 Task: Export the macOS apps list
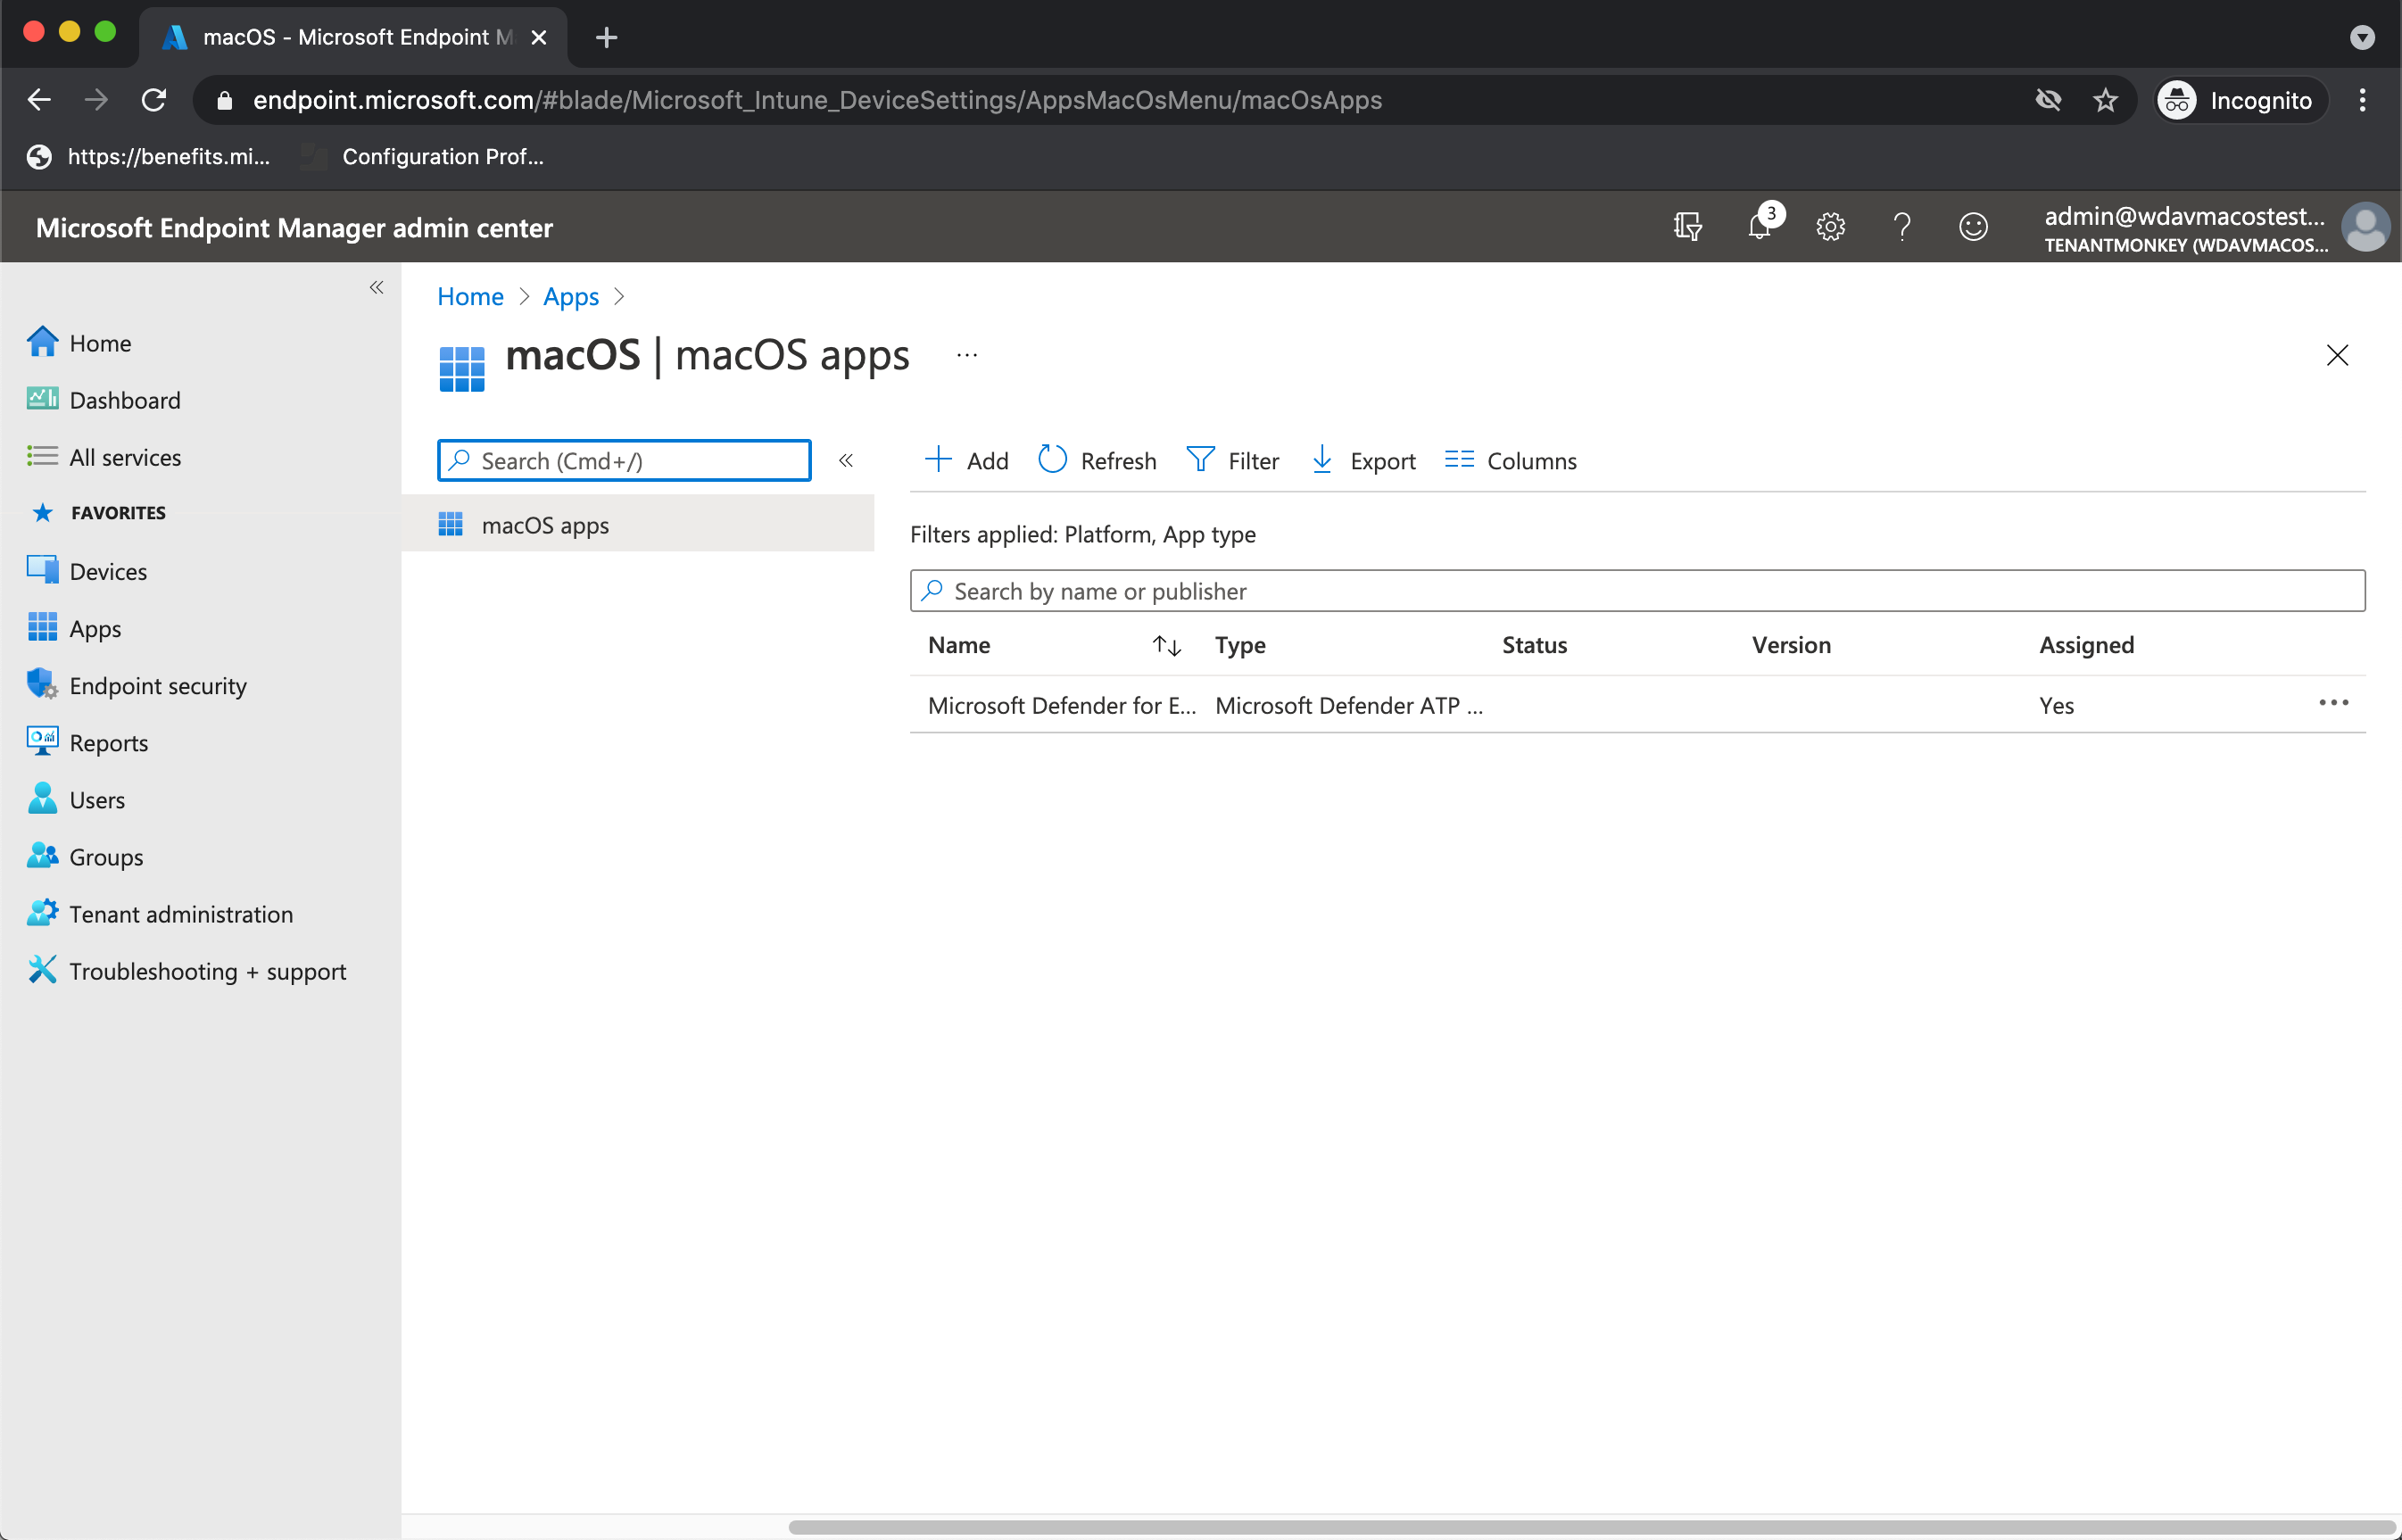point(1363,461)
